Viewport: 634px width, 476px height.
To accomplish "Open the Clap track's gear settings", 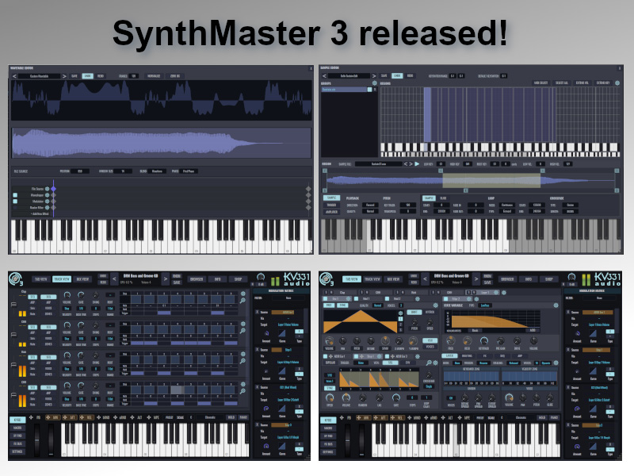I will (243, 294).
